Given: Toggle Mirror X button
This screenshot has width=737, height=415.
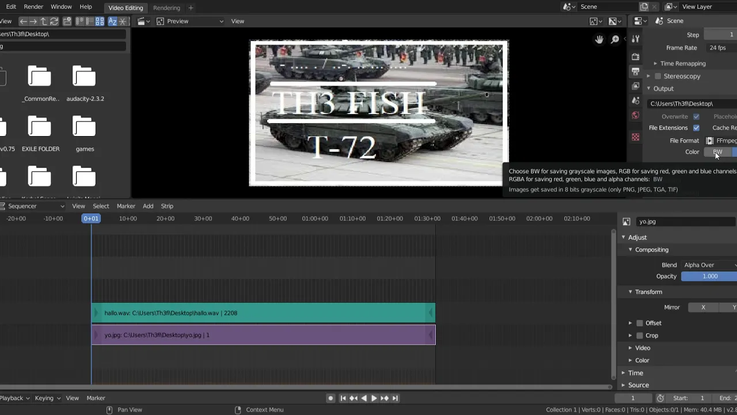Looking at the screenshot, I should click(703, 308).
